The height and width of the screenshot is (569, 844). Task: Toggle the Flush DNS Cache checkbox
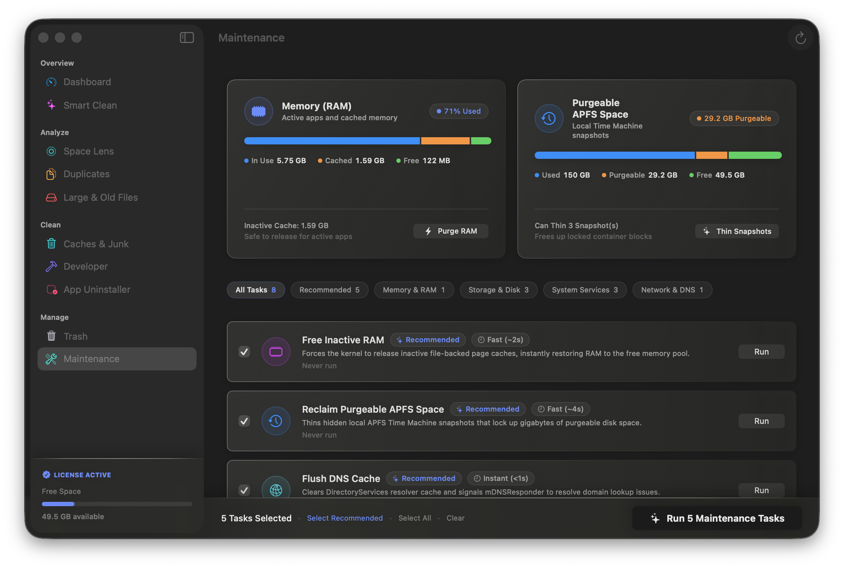(244, 490)
